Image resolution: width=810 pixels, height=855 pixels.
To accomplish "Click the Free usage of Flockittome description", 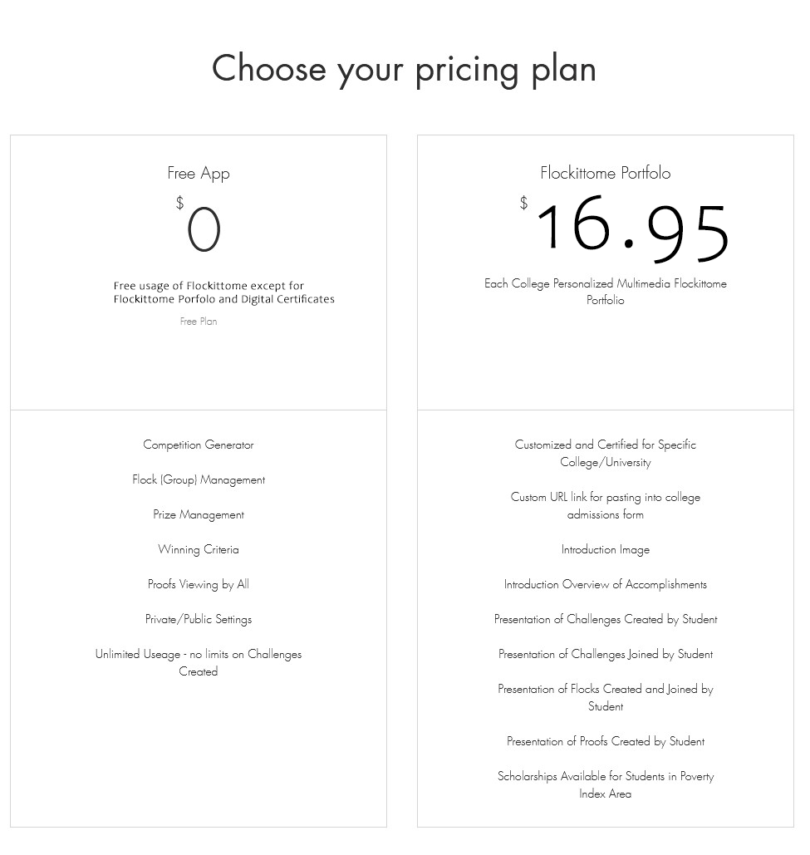I will (223, 292).
